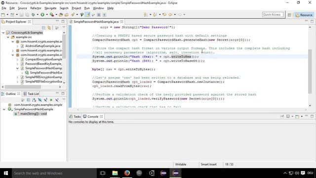Click the Quick Access search field
316x178 pixels.
pyautogui.click(x=273, y=14)
